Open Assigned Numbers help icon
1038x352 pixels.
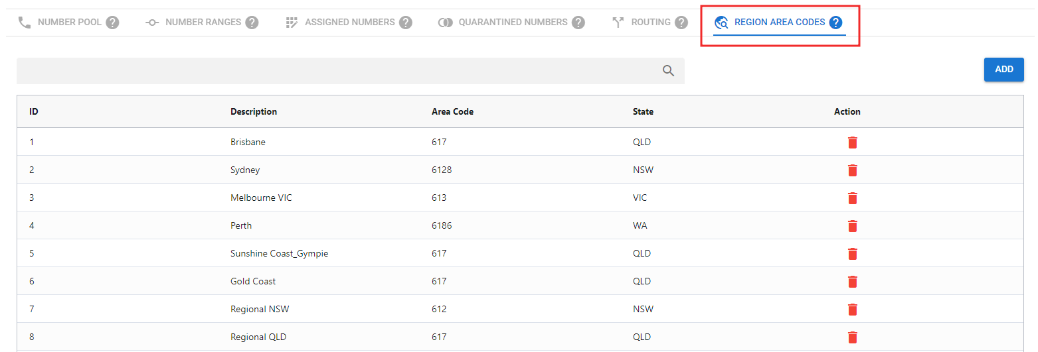point(406,23)
